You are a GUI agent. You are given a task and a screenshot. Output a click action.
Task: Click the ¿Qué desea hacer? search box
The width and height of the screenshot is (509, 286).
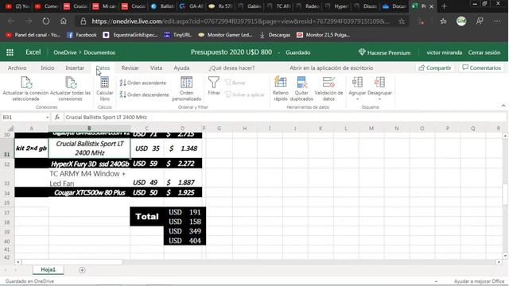(231, 68)
